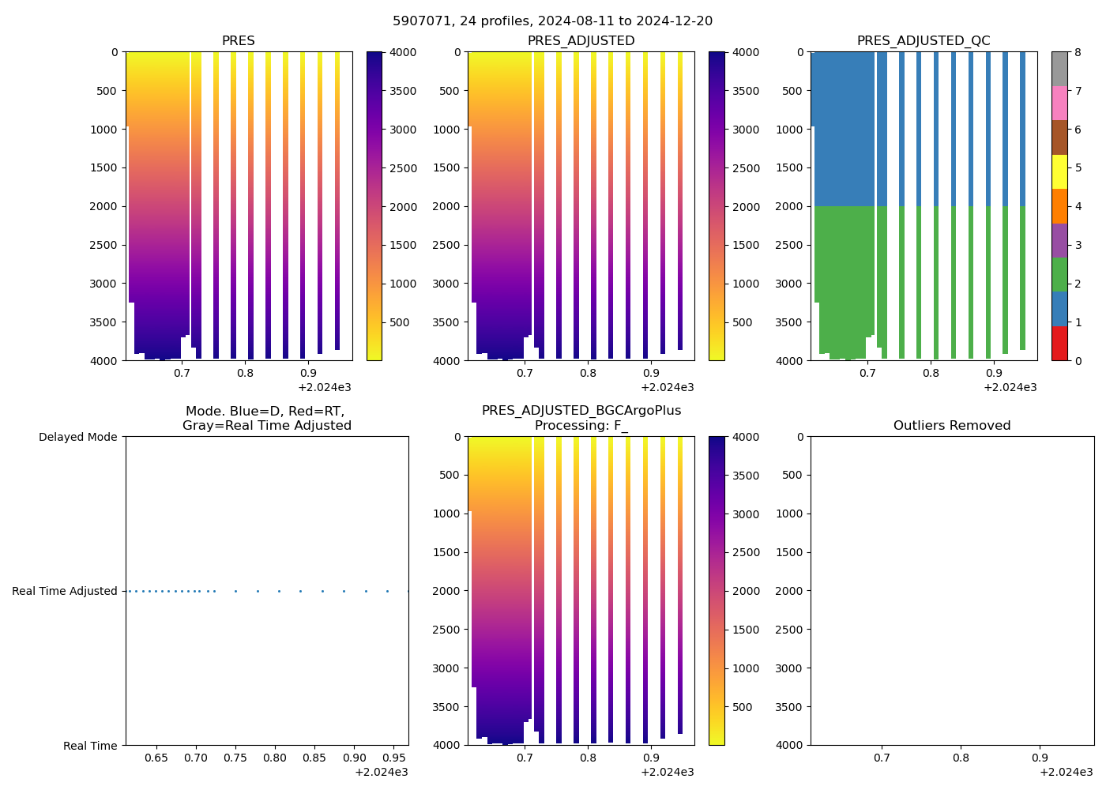Click the Delayed Mode axis label

coord(77,437)
